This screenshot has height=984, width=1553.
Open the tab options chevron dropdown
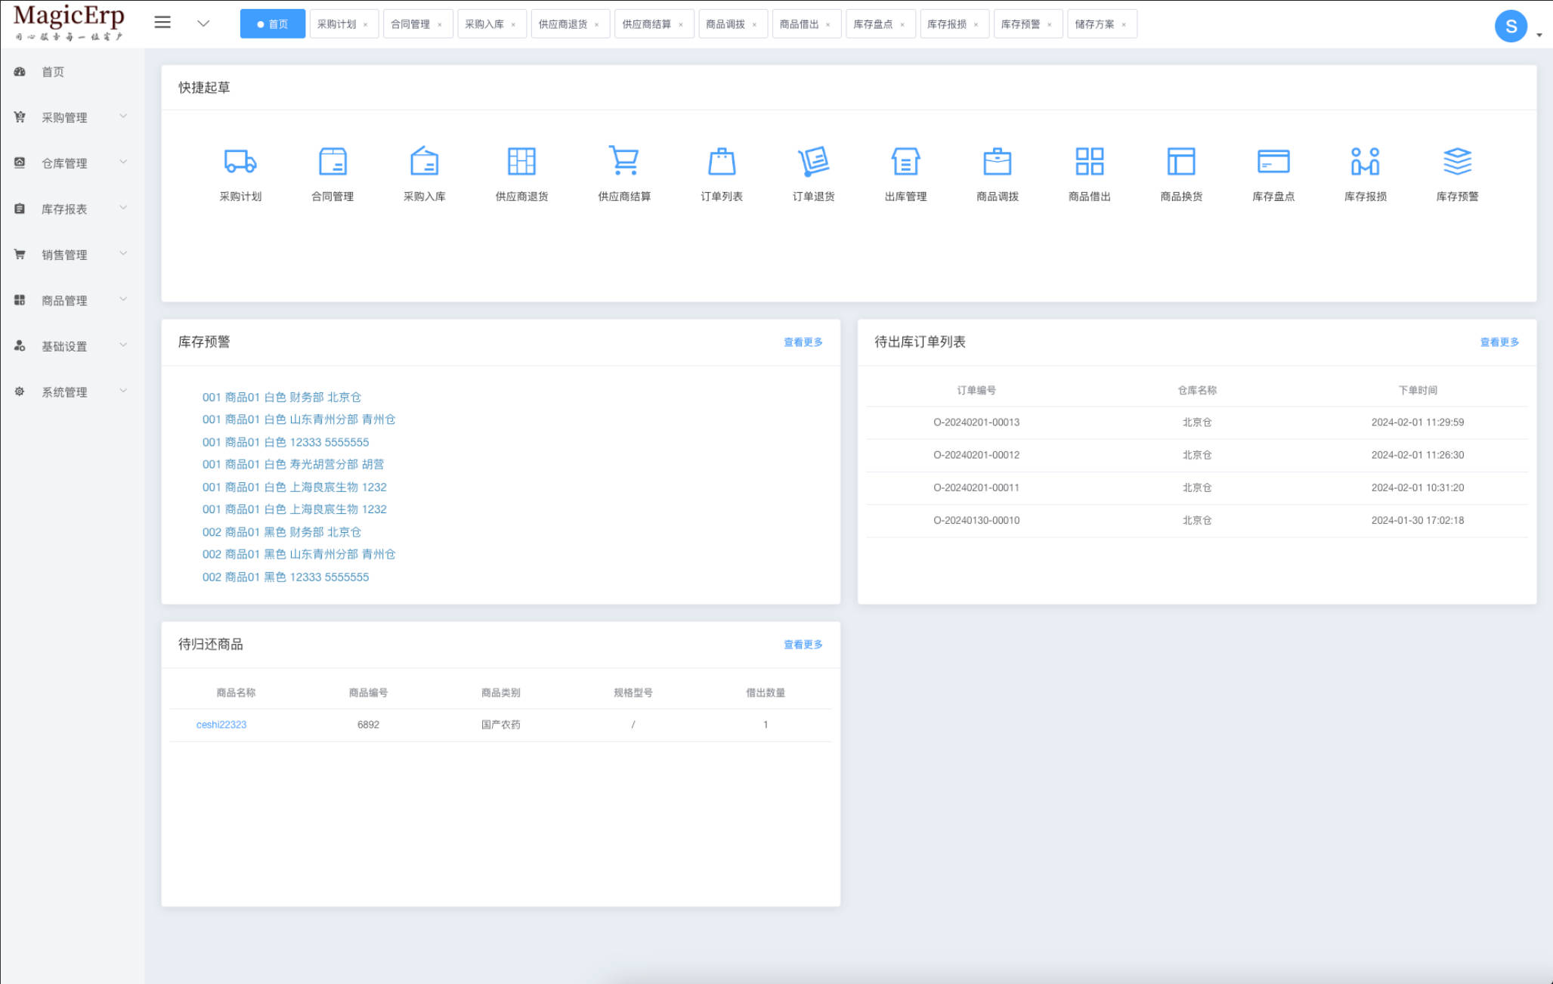click(x=203, y=23)
